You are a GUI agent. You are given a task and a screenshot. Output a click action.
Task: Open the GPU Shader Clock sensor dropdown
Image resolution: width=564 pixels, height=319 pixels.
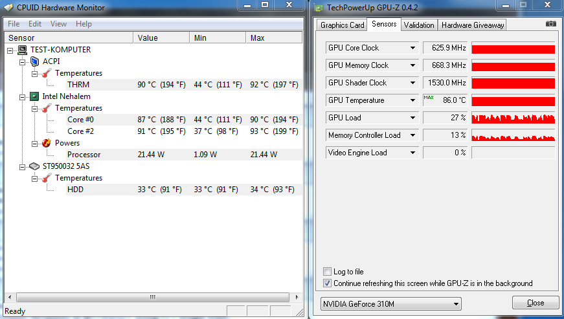[412, 83]
